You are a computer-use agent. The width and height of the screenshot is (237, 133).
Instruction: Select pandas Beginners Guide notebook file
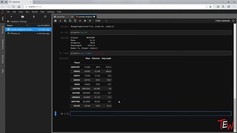point(28,30)
